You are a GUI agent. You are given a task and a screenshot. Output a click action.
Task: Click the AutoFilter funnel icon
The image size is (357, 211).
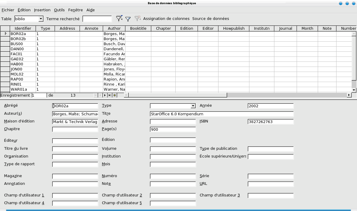point(119,19)
